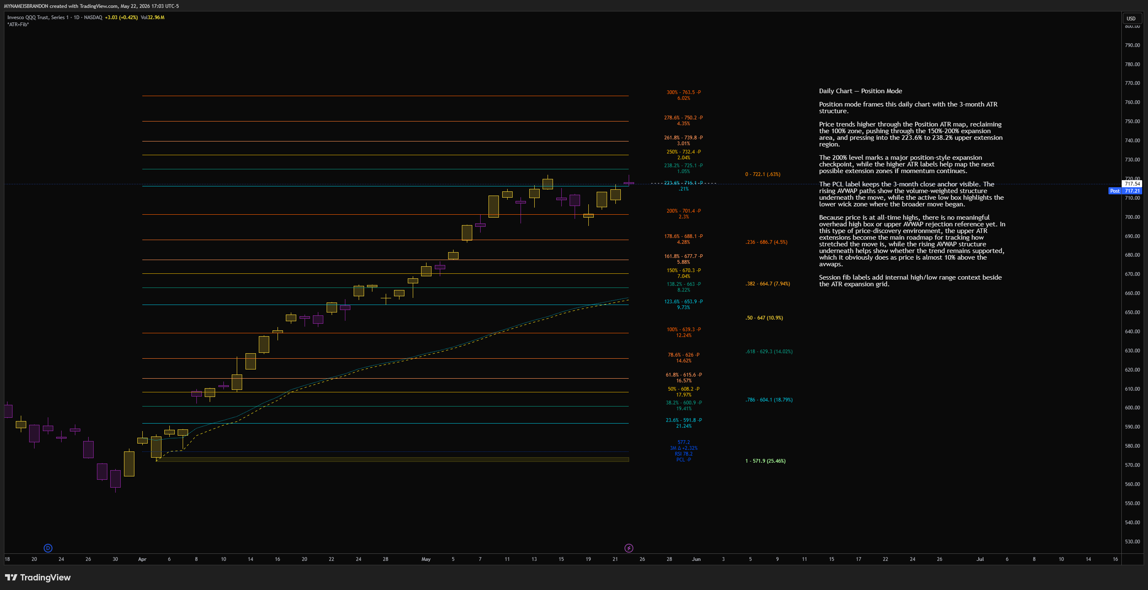Click the 'May' date axis label

pyautogui.click(x=426, y=559)
